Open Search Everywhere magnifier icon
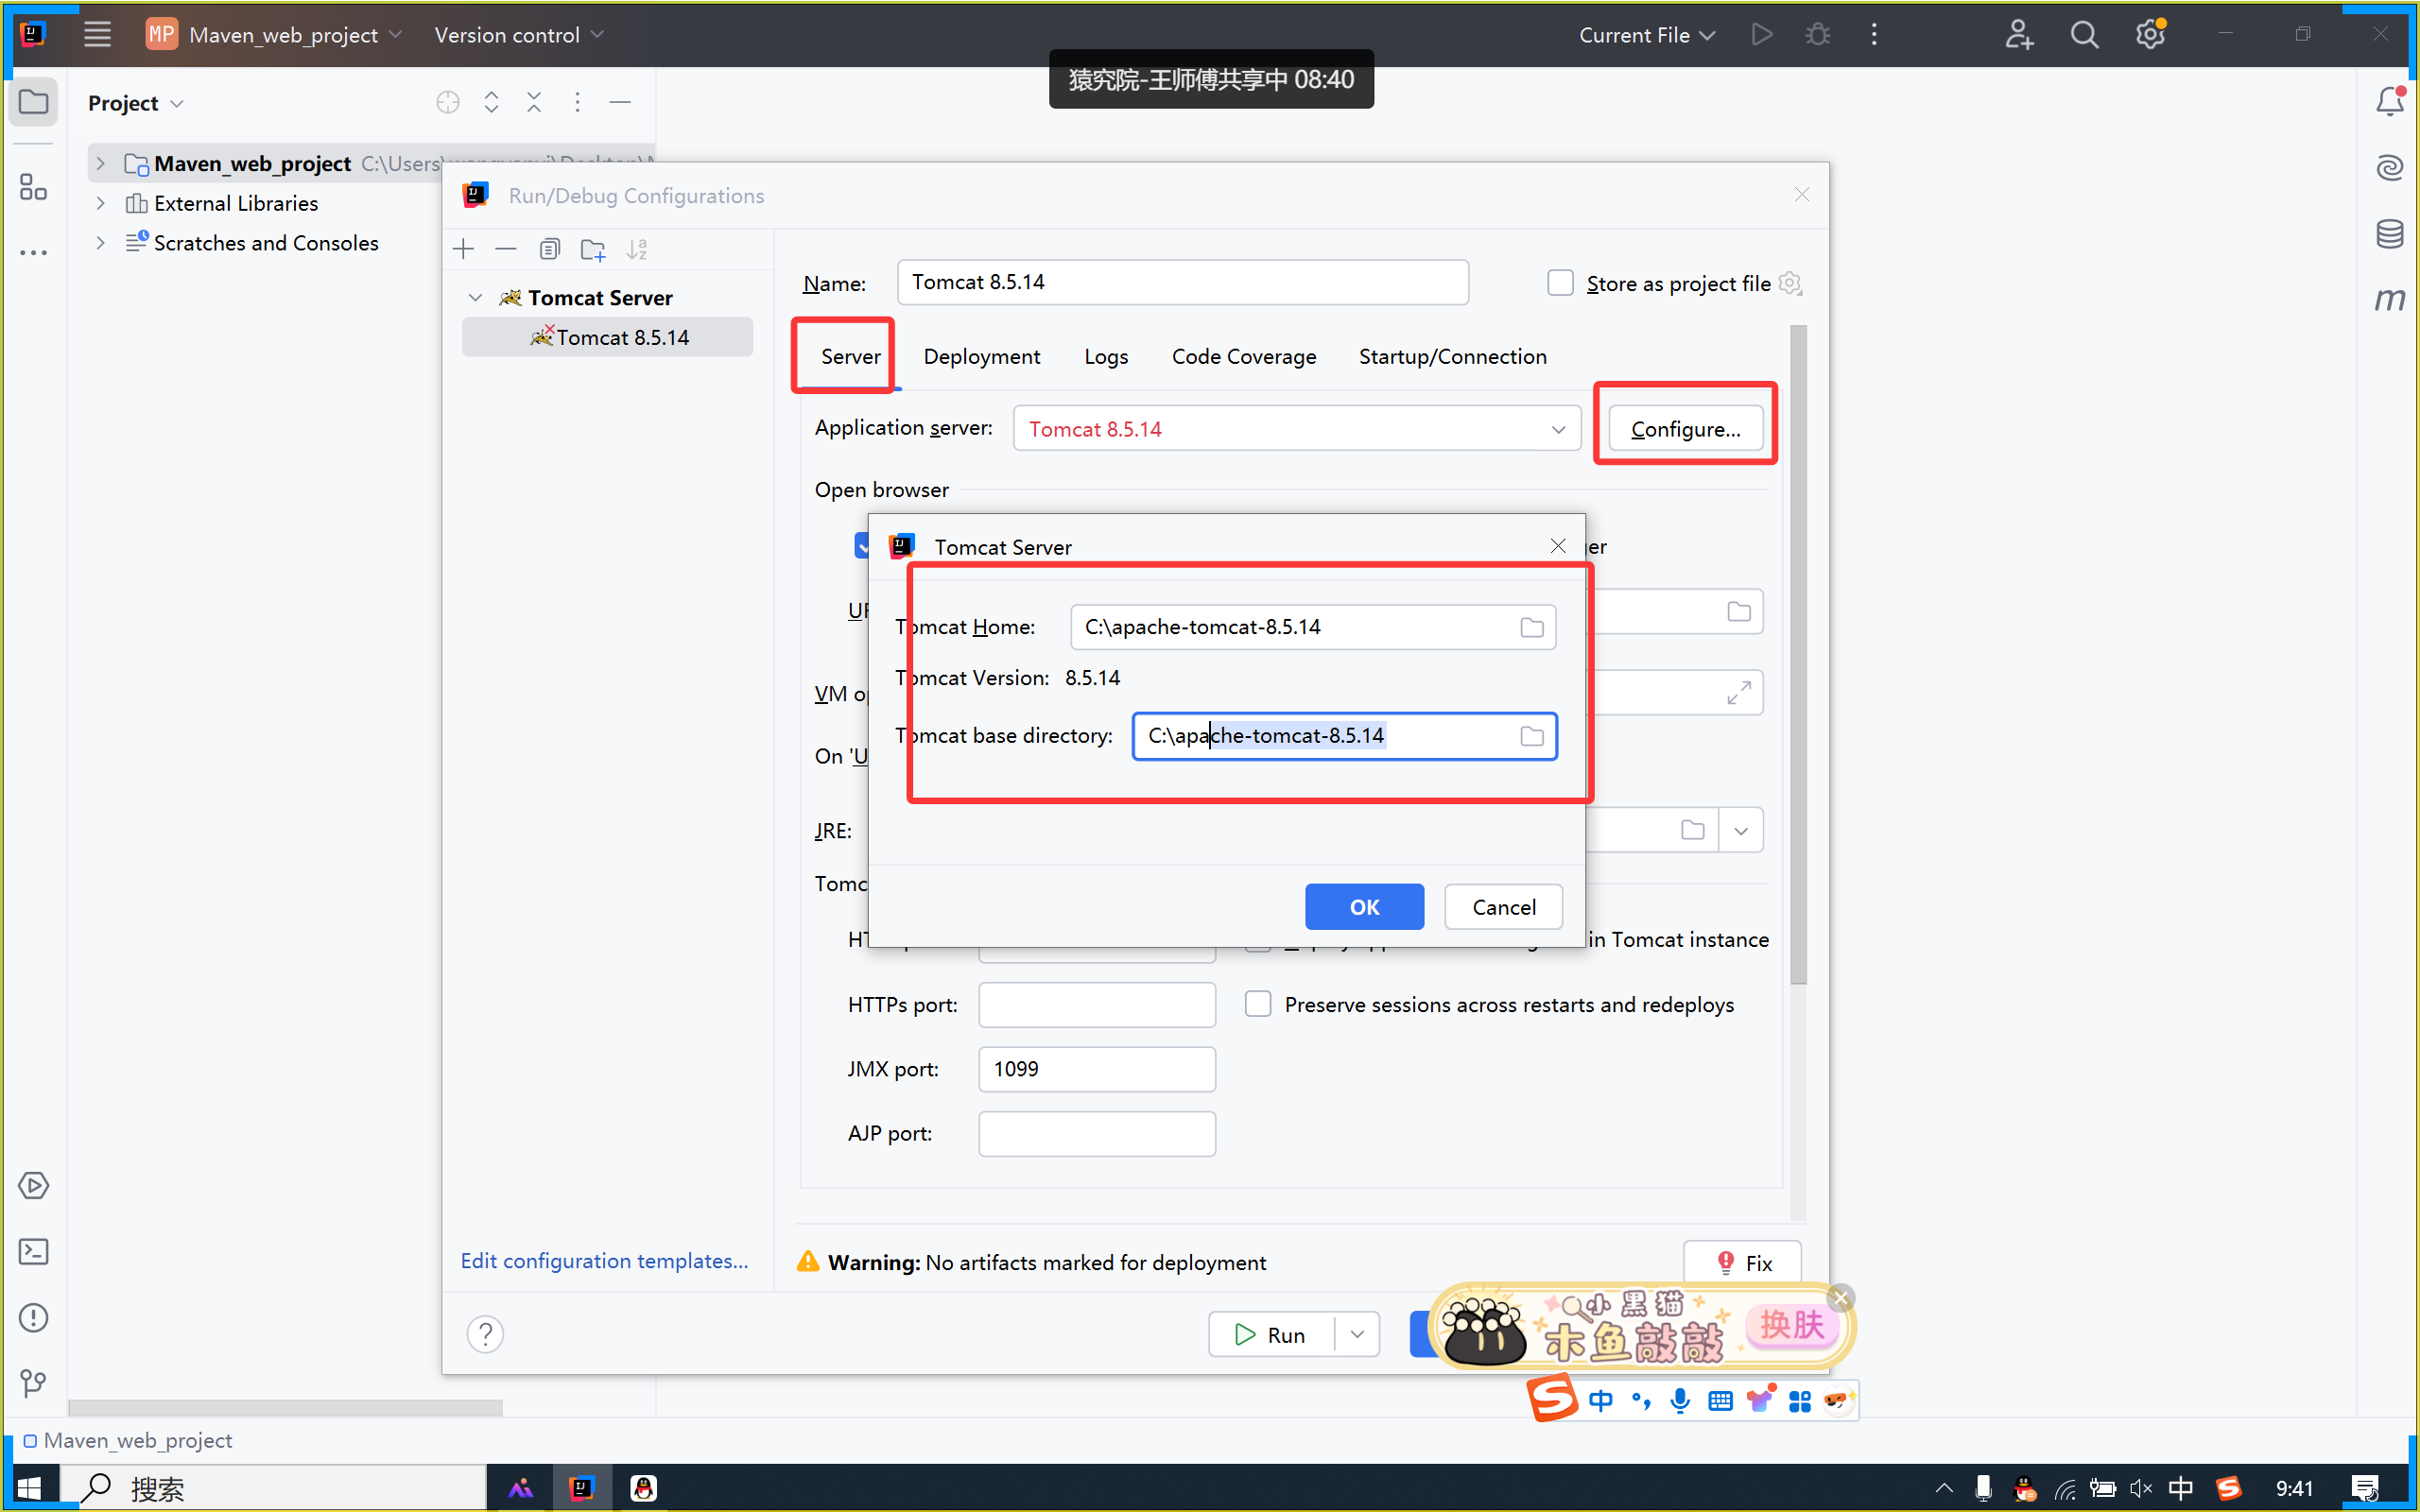 [2084, 35]
